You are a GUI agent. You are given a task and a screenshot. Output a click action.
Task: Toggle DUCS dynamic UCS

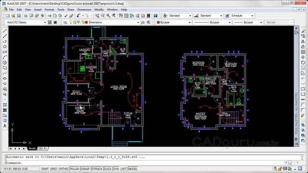pyautogui.click(x=108, y=169)
